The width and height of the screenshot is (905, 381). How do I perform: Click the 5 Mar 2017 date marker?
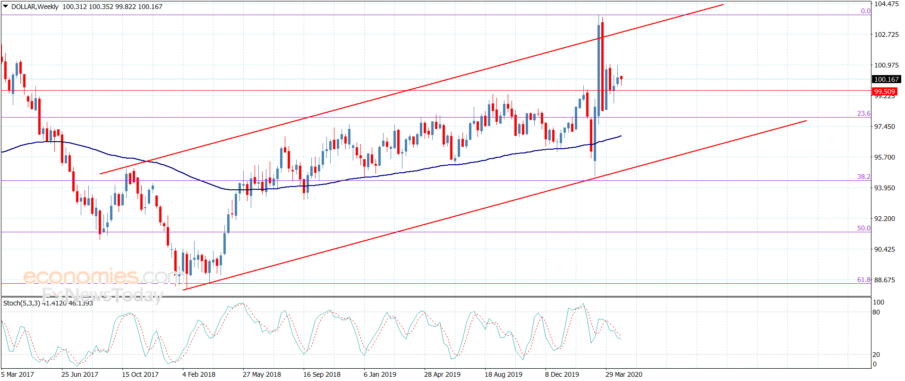[x=17, y=374]
